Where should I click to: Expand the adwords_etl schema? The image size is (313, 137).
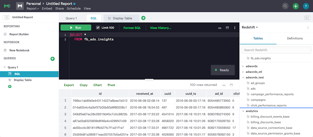click(x=243, y=72)
